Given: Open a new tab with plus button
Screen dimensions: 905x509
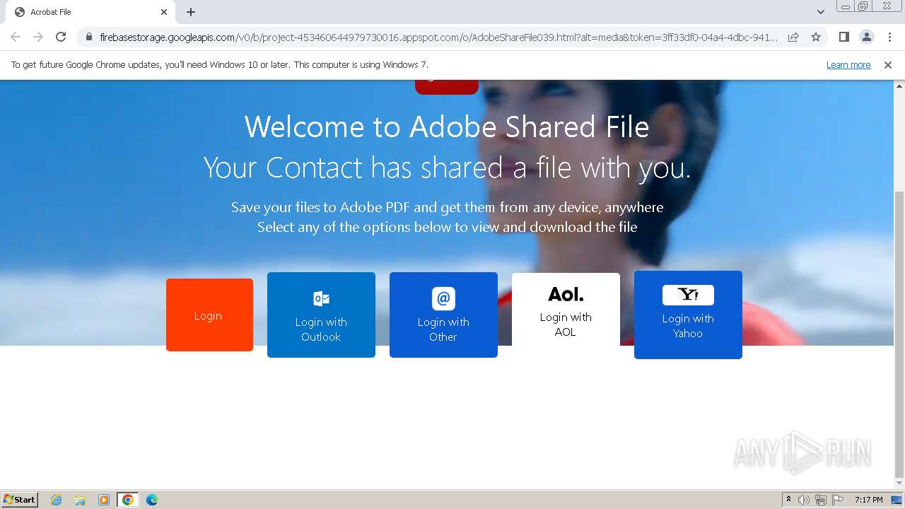Looking at the screenshot, I should [191, 12].
